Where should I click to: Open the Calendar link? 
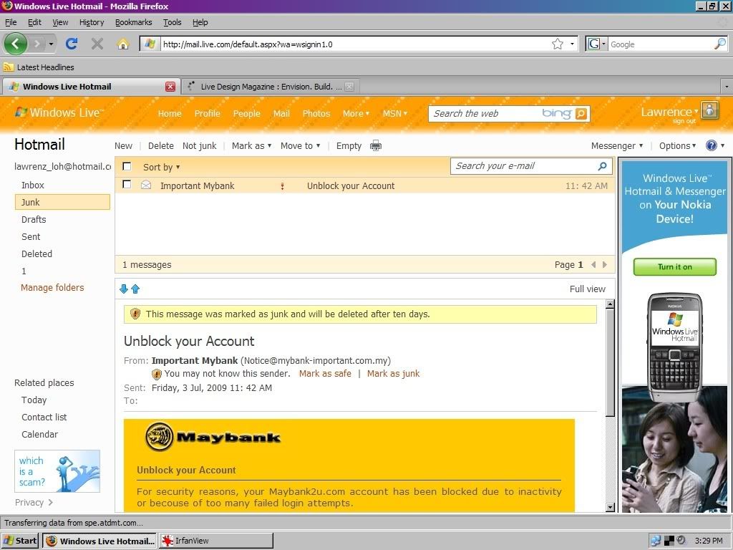coord(40,435)
